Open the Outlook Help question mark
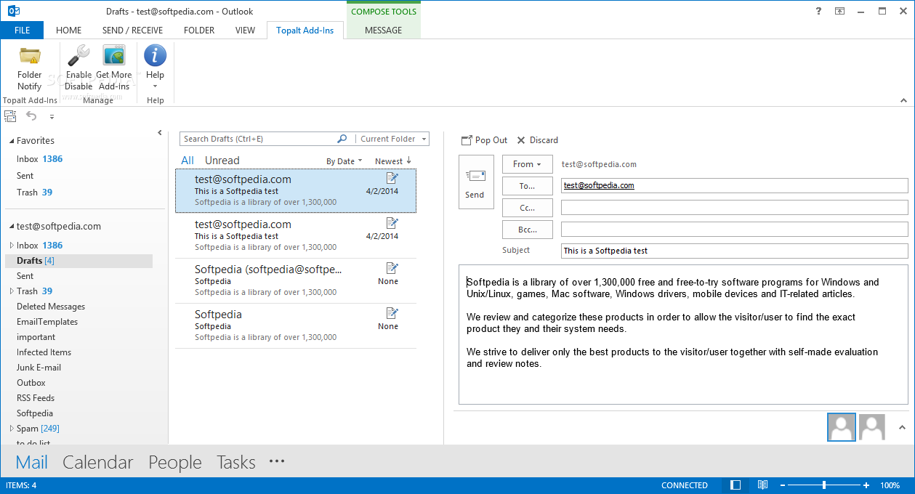 817,11
